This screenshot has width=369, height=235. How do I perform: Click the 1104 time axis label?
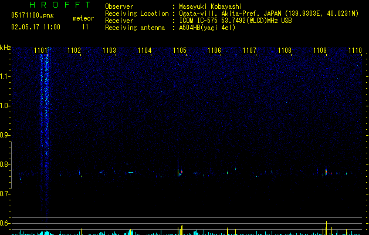pyautogui.click(x=144, y=50)
